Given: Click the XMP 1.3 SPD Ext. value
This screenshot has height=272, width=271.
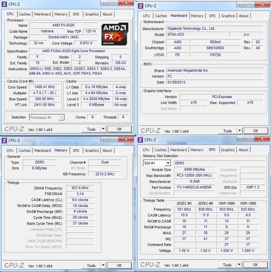Looking at the screenshot, I should click(253, 187).
